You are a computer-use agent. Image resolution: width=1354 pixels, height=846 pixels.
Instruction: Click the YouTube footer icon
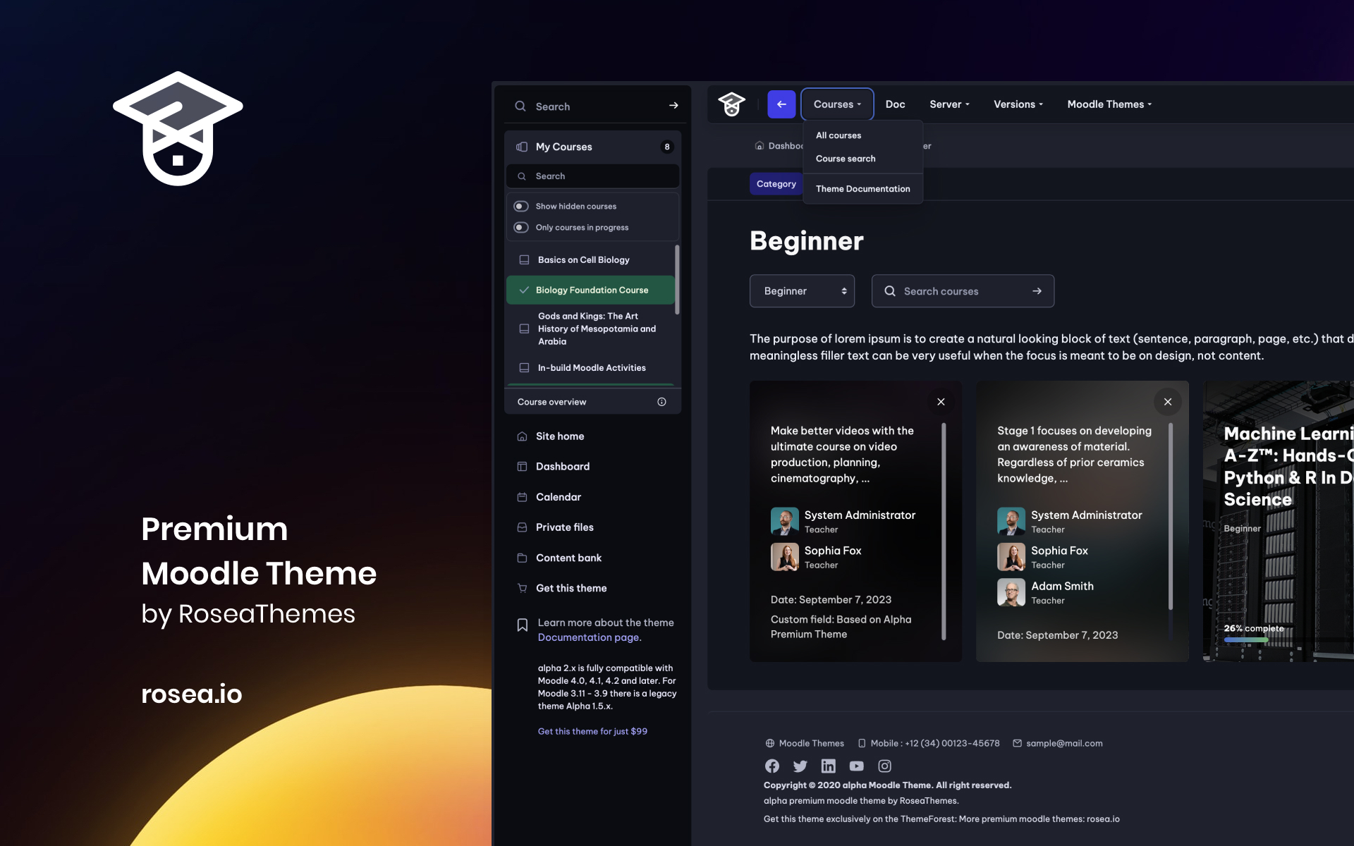[857, 766]
